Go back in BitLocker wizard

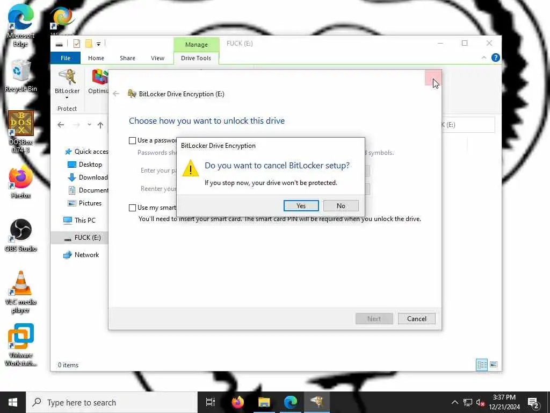(116, 94)
